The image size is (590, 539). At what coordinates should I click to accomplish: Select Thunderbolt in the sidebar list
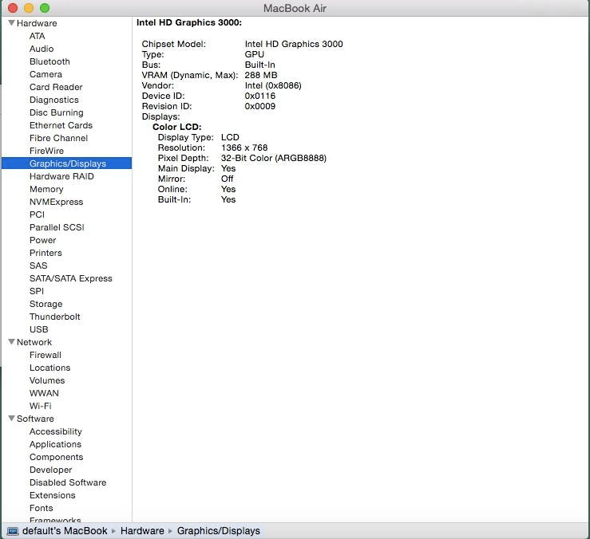point(54,317)
